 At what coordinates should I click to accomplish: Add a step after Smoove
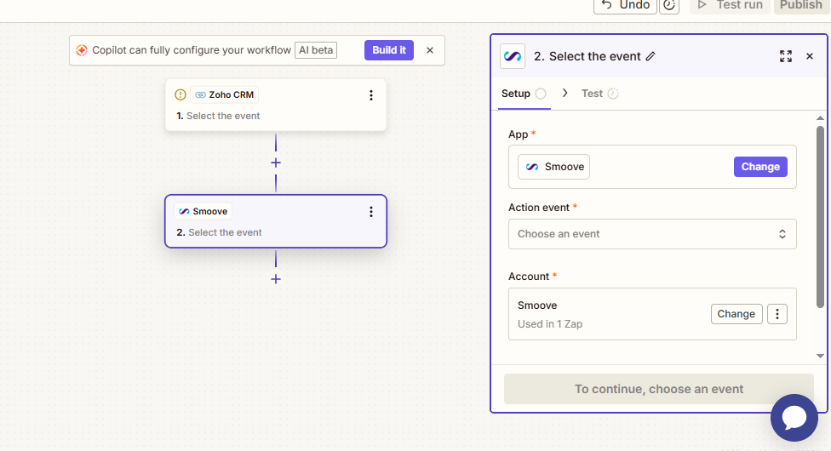click(276, 279)
